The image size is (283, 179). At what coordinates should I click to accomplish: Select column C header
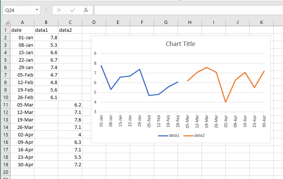pos(70,22)
